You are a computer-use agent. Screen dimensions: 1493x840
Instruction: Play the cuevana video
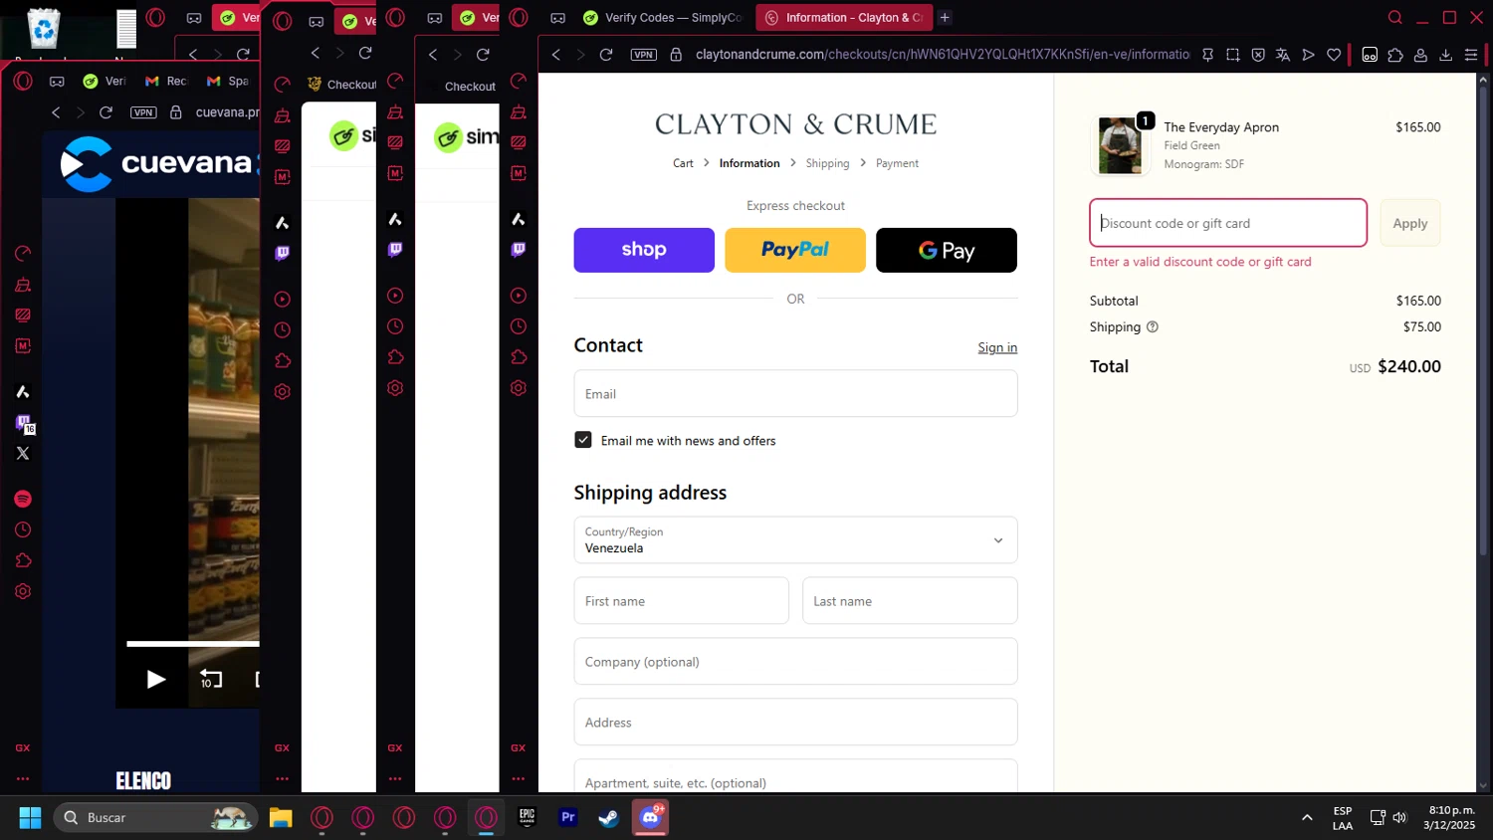(x=155, y=679)
